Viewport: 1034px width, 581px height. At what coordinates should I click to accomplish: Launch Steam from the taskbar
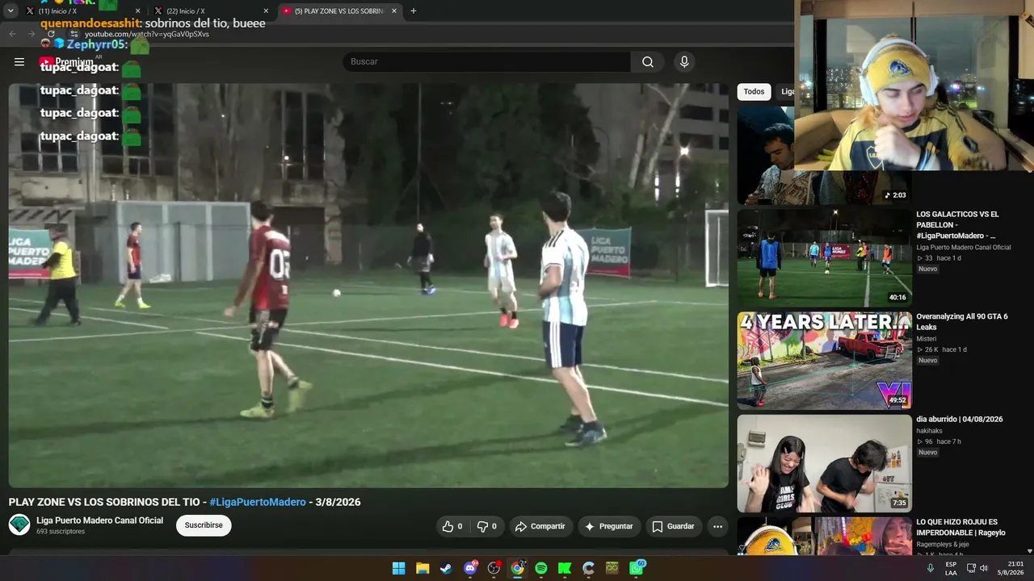tap(446, 568)
